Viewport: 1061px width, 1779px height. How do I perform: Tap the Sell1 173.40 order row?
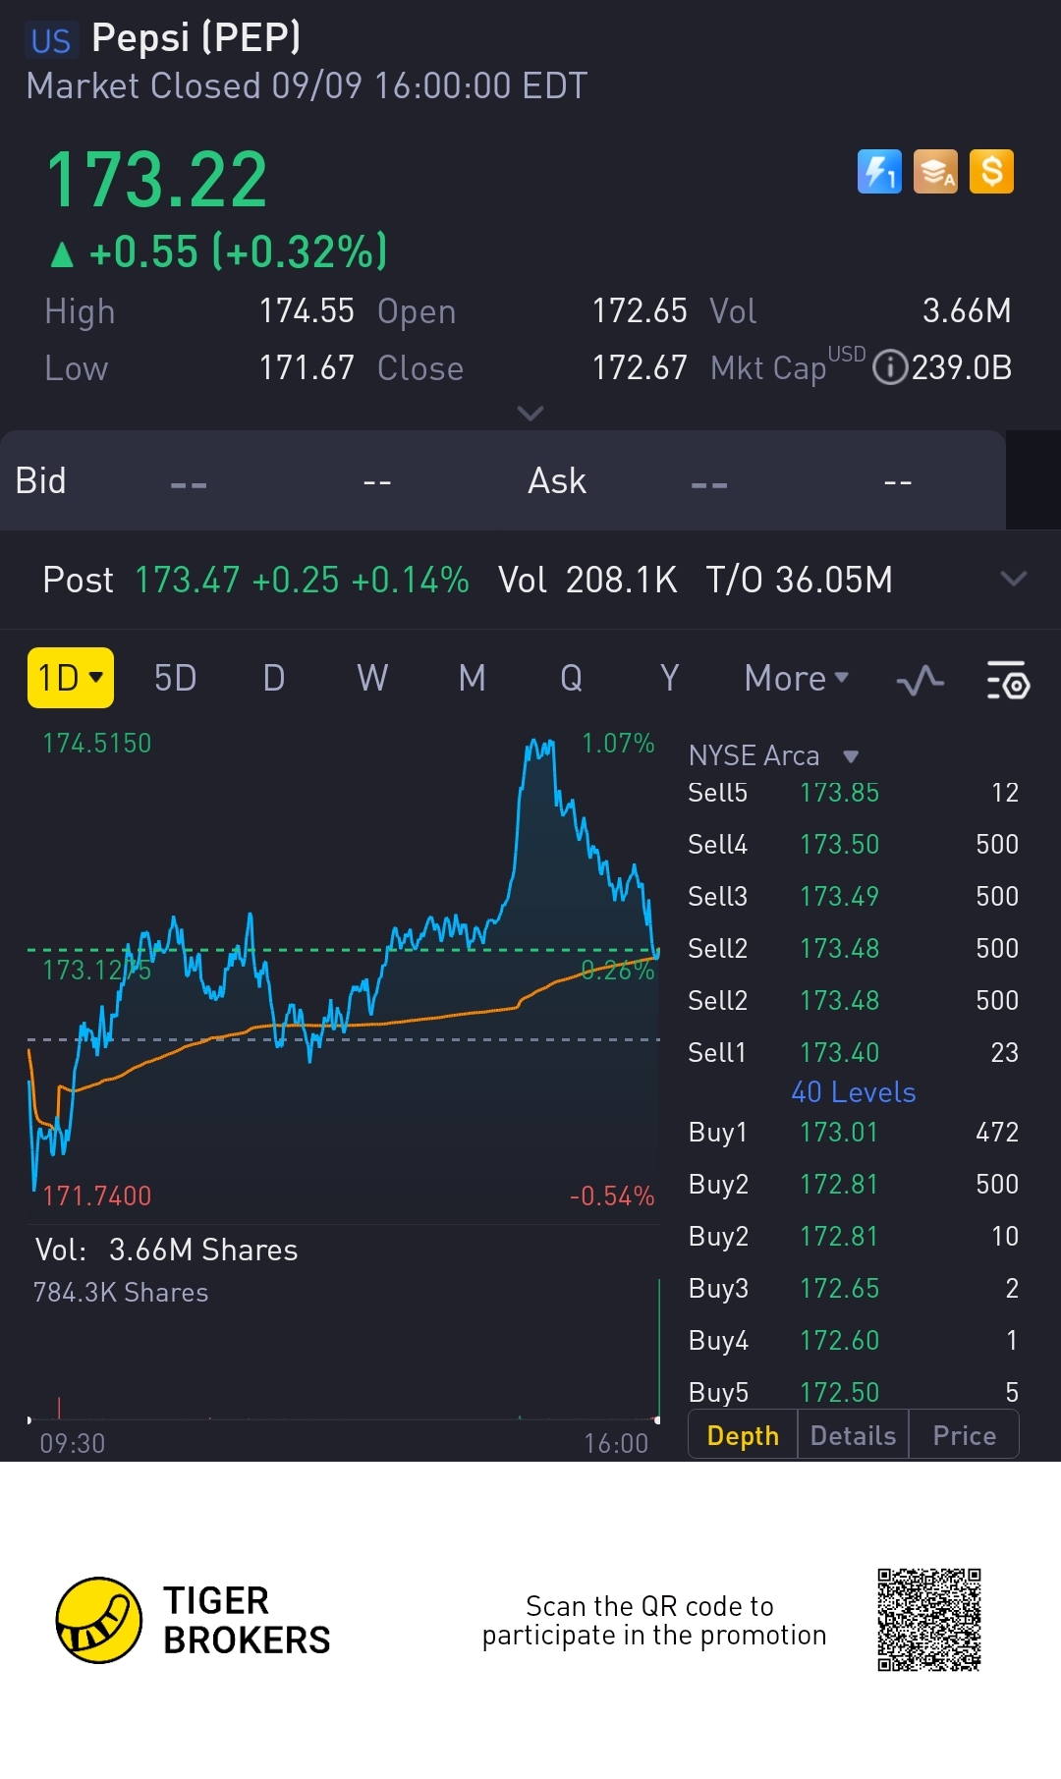tap(853, 1052)
